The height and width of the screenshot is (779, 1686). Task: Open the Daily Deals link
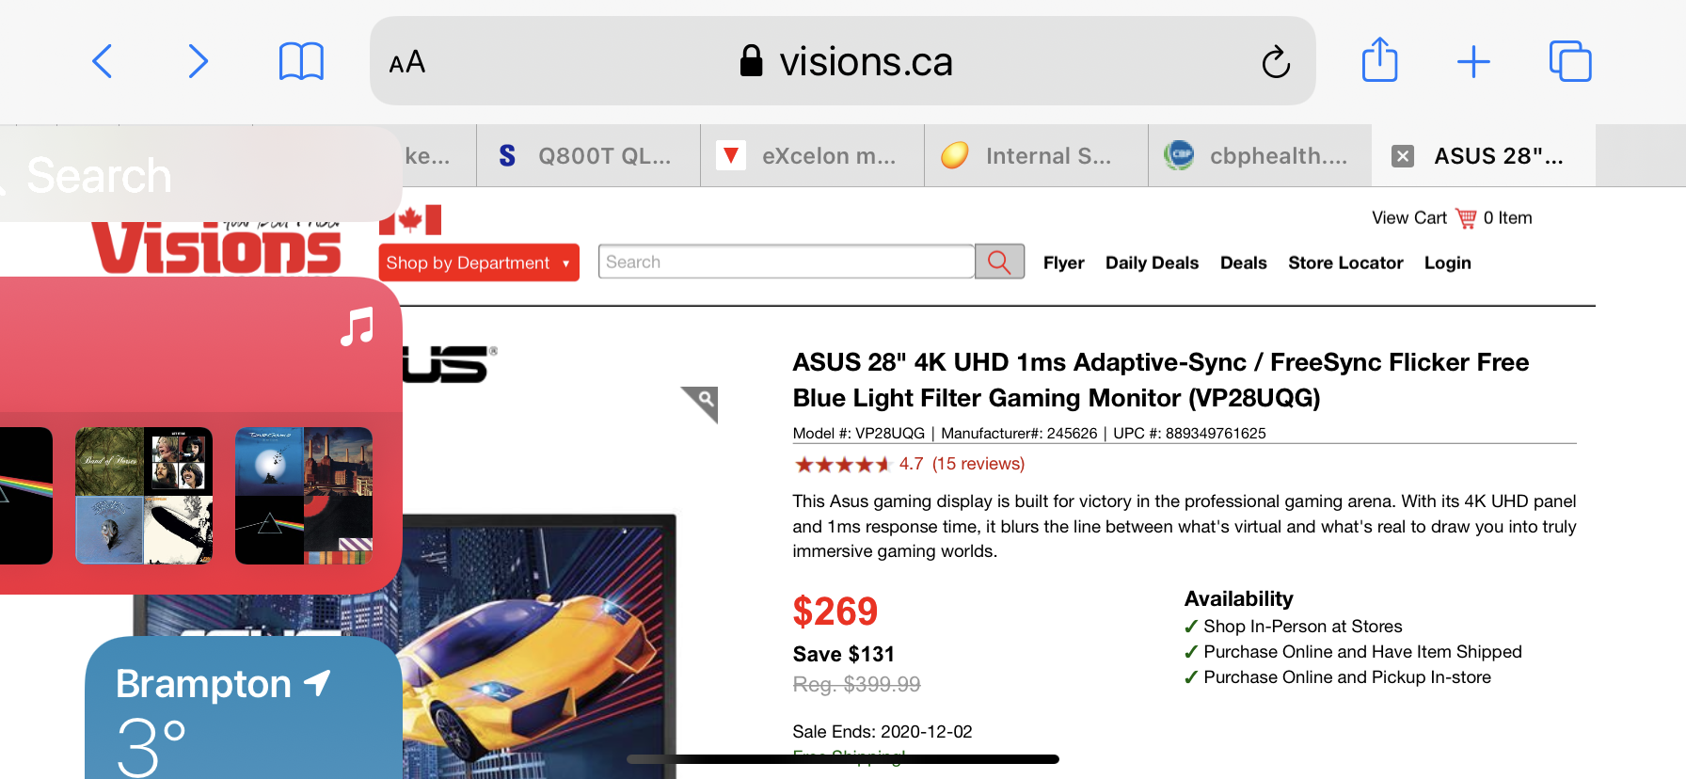pyautogui.click(x=1152, y=263)
